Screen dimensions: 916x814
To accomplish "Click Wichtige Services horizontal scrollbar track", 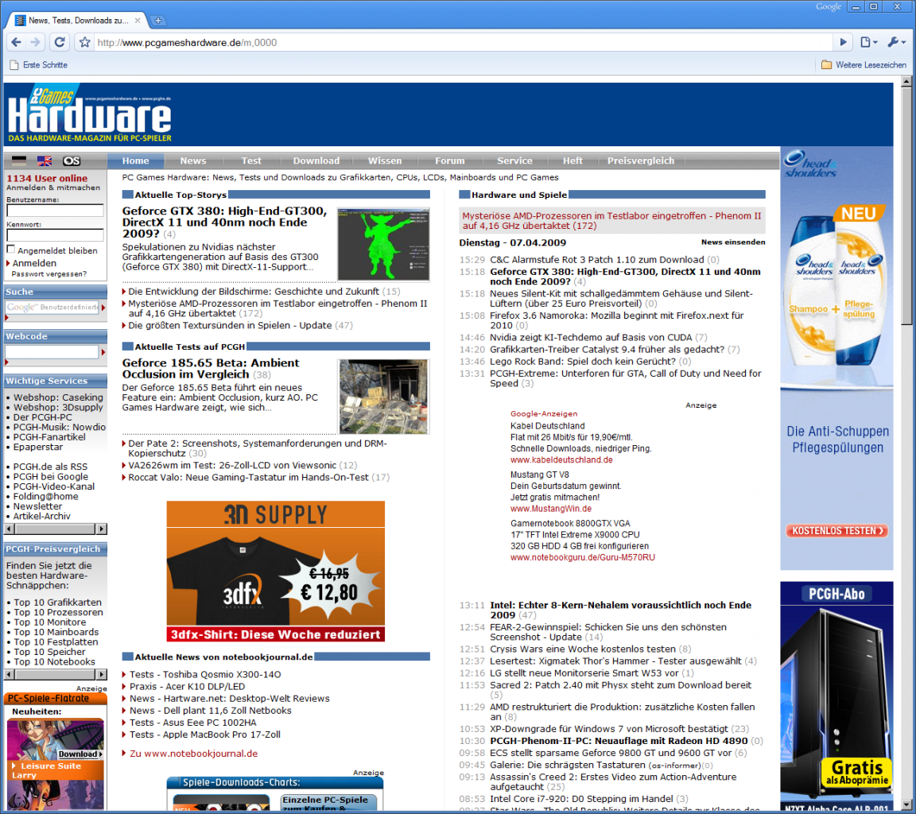I will pyautogui.click(x=55, y=529).
